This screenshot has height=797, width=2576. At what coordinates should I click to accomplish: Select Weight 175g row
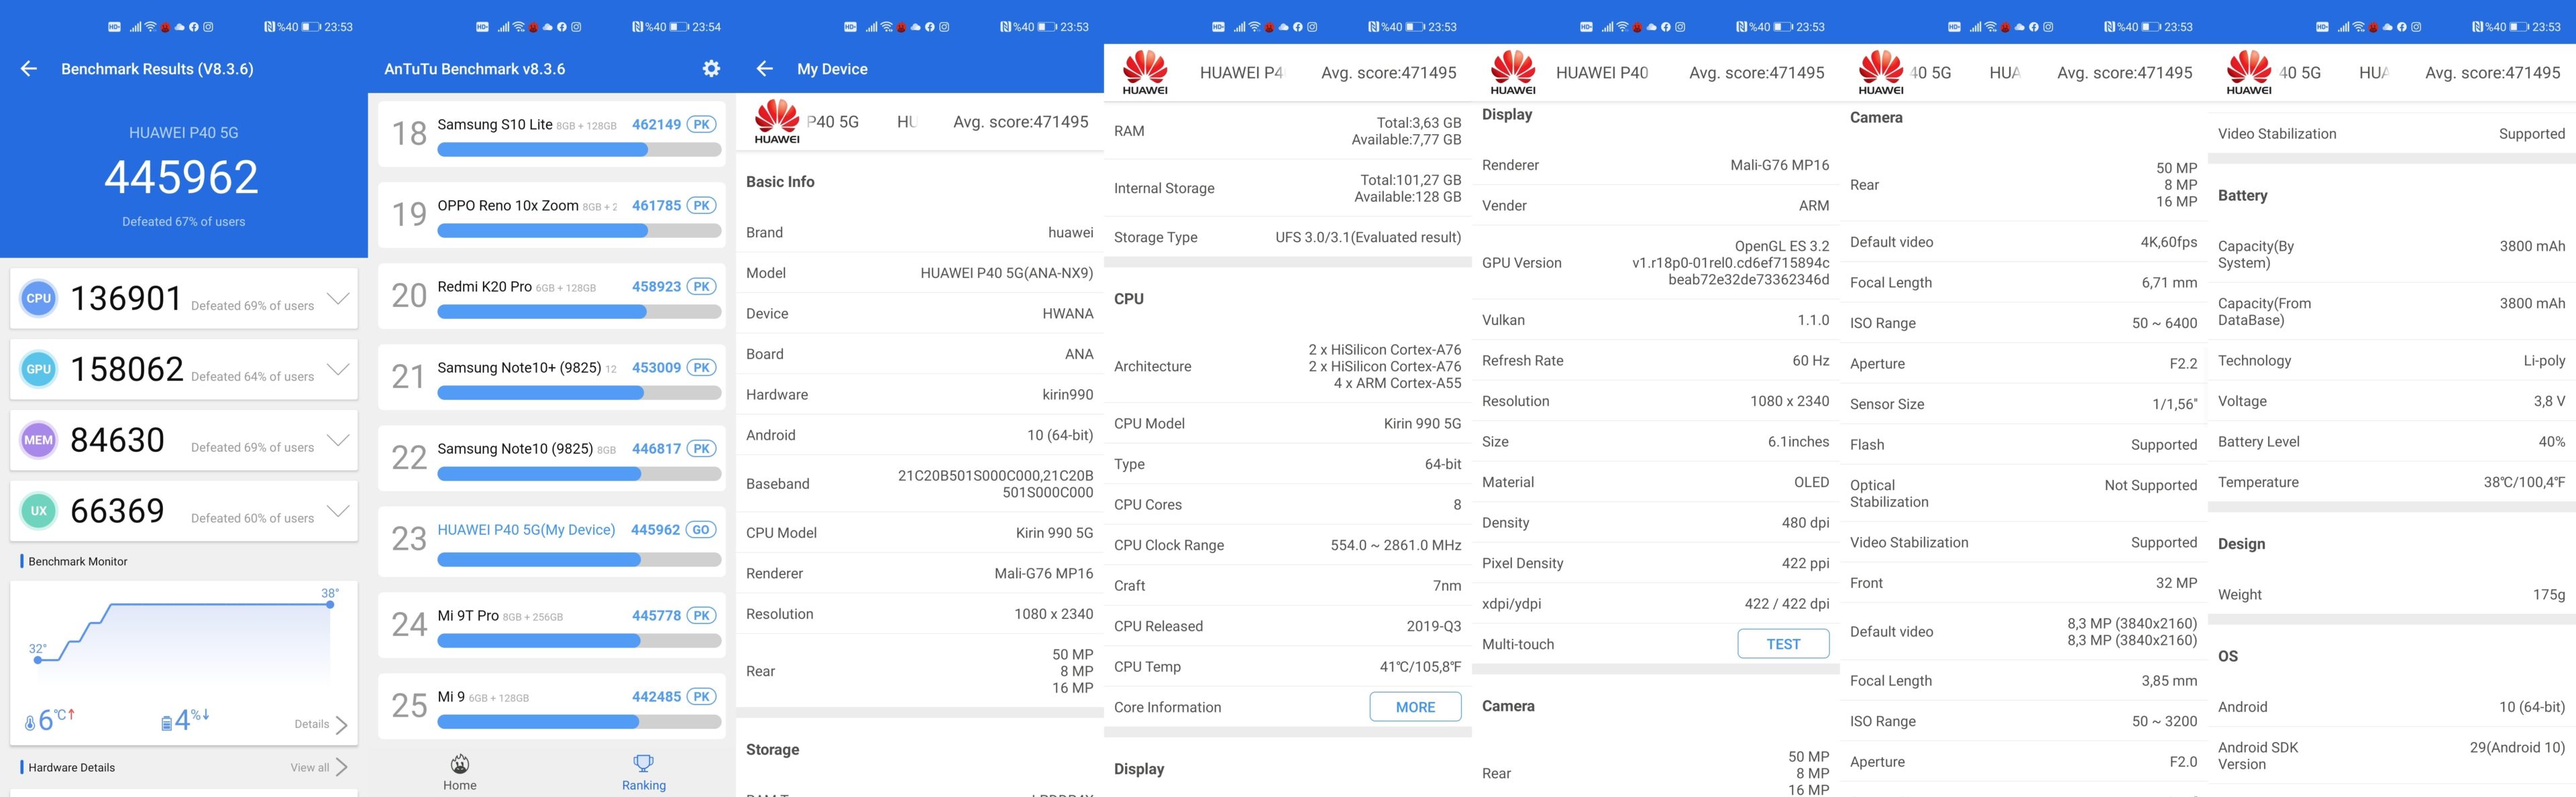point(2392,595)
